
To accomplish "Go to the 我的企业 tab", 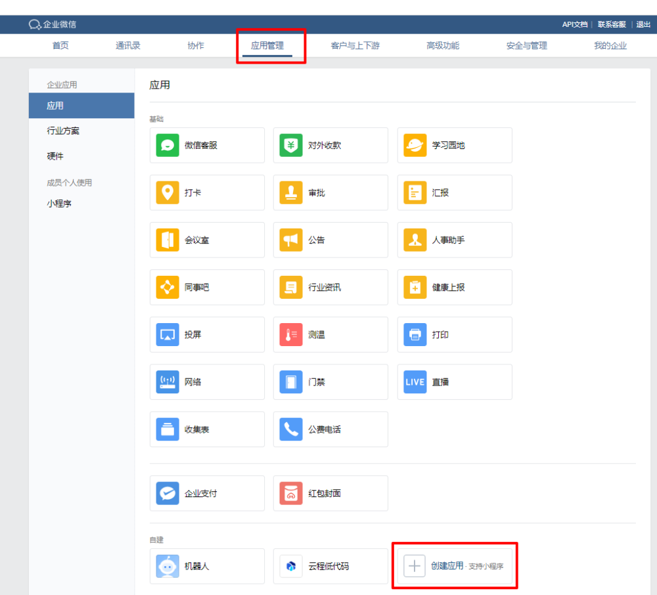I will pyautogui.click(x=610, y=45).
